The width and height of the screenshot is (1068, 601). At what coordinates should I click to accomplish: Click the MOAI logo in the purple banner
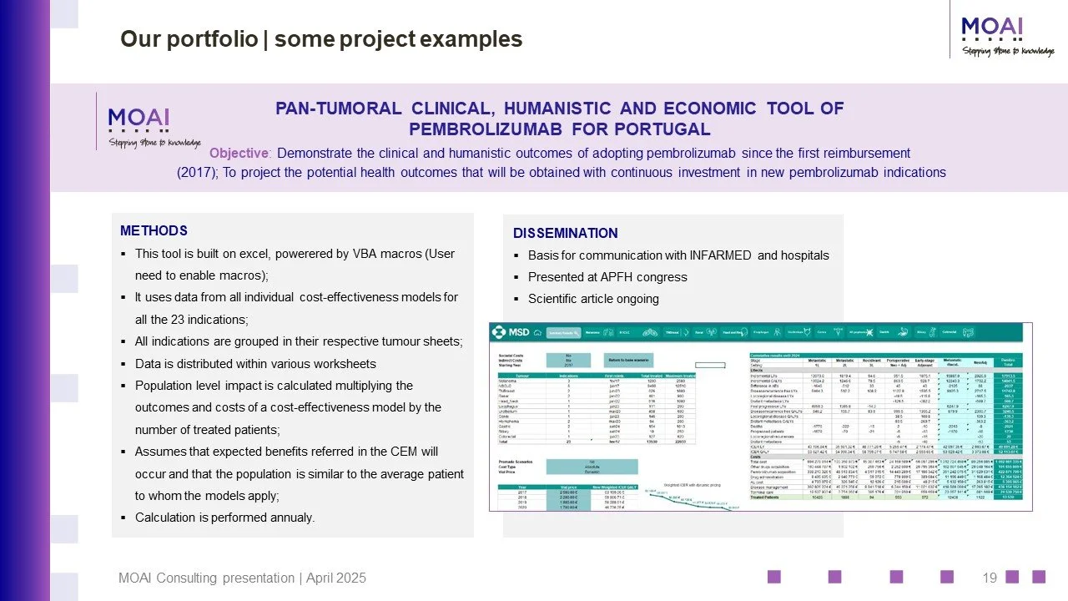pos(153,127)
